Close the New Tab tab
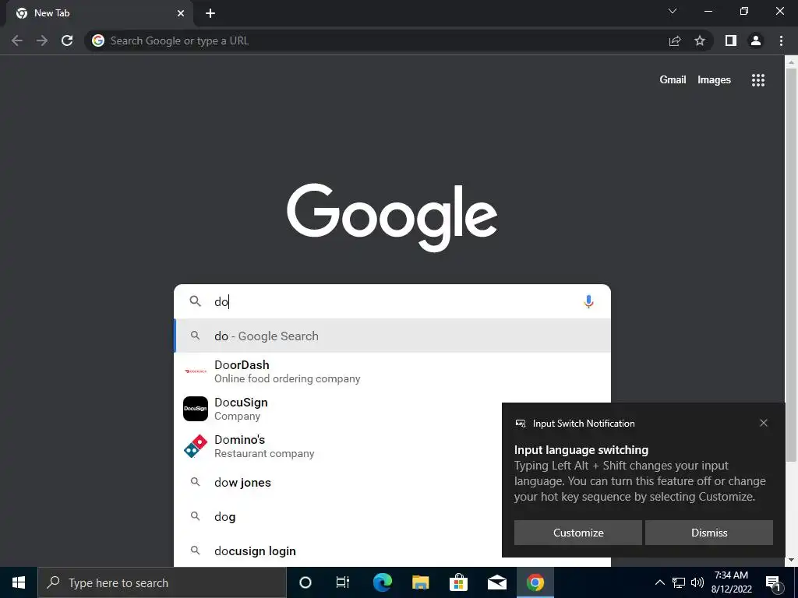 [181, 13]
